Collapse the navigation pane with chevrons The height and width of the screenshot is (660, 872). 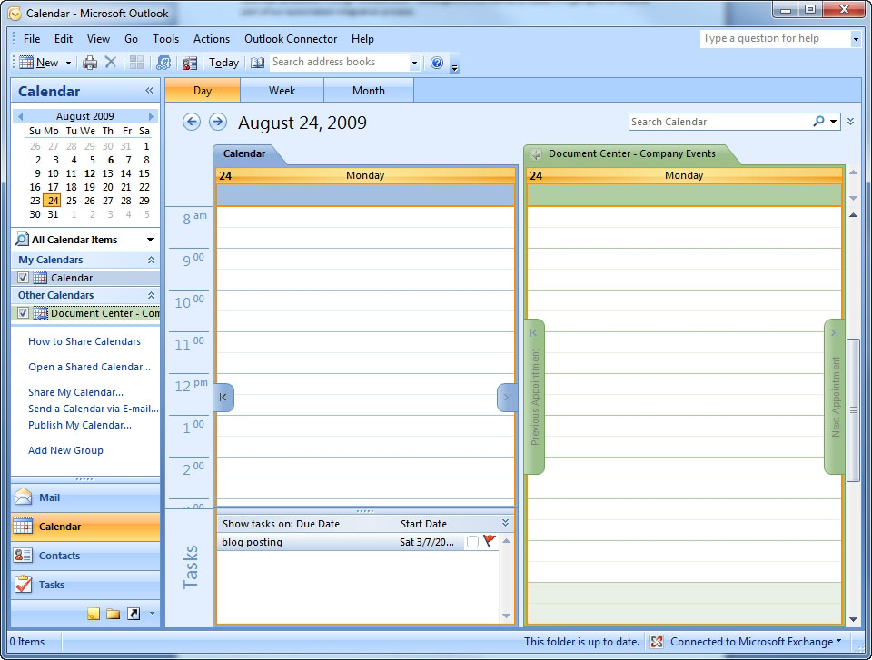tap(149, 91)
